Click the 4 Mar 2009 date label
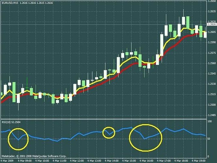This screenshot has height=163, width=217. (x=7, y=161)
